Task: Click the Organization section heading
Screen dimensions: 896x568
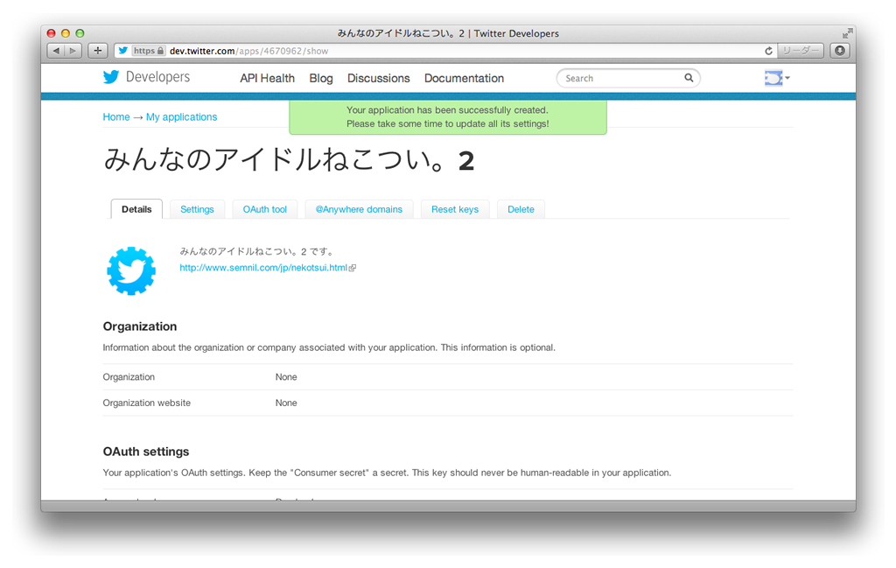Action: click(x=140, y=326)
